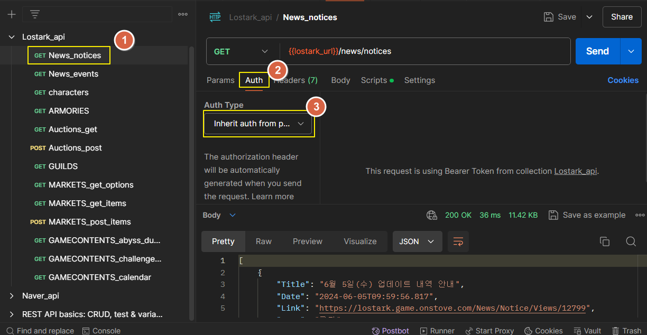
Task: Click the HTTP request type icon
Action: tap(215, 17)
